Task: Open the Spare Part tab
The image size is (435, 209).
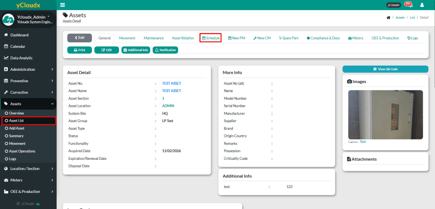Action: (288, 38)
